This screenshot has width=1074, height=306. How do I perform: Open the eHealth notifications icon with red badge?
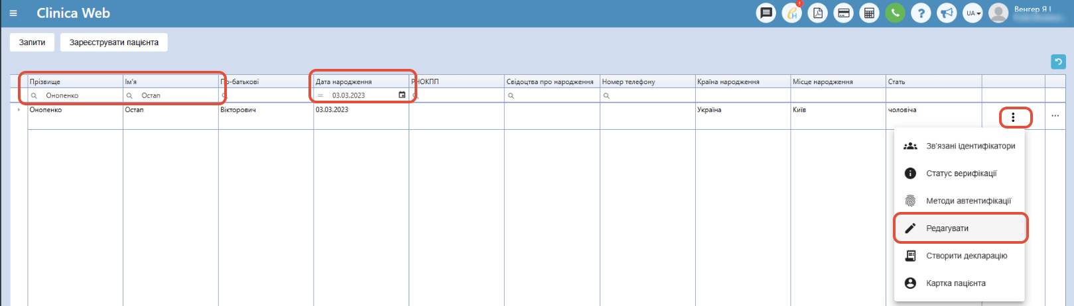pyautogui.click(x=792, y=13)
